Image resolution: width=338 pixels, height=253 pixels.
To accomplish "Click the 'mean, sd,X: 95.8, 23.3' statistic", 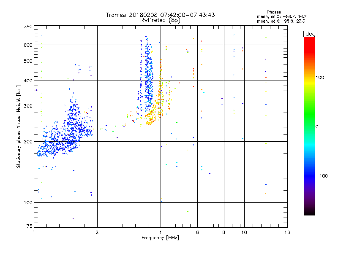I will (281, 21).
